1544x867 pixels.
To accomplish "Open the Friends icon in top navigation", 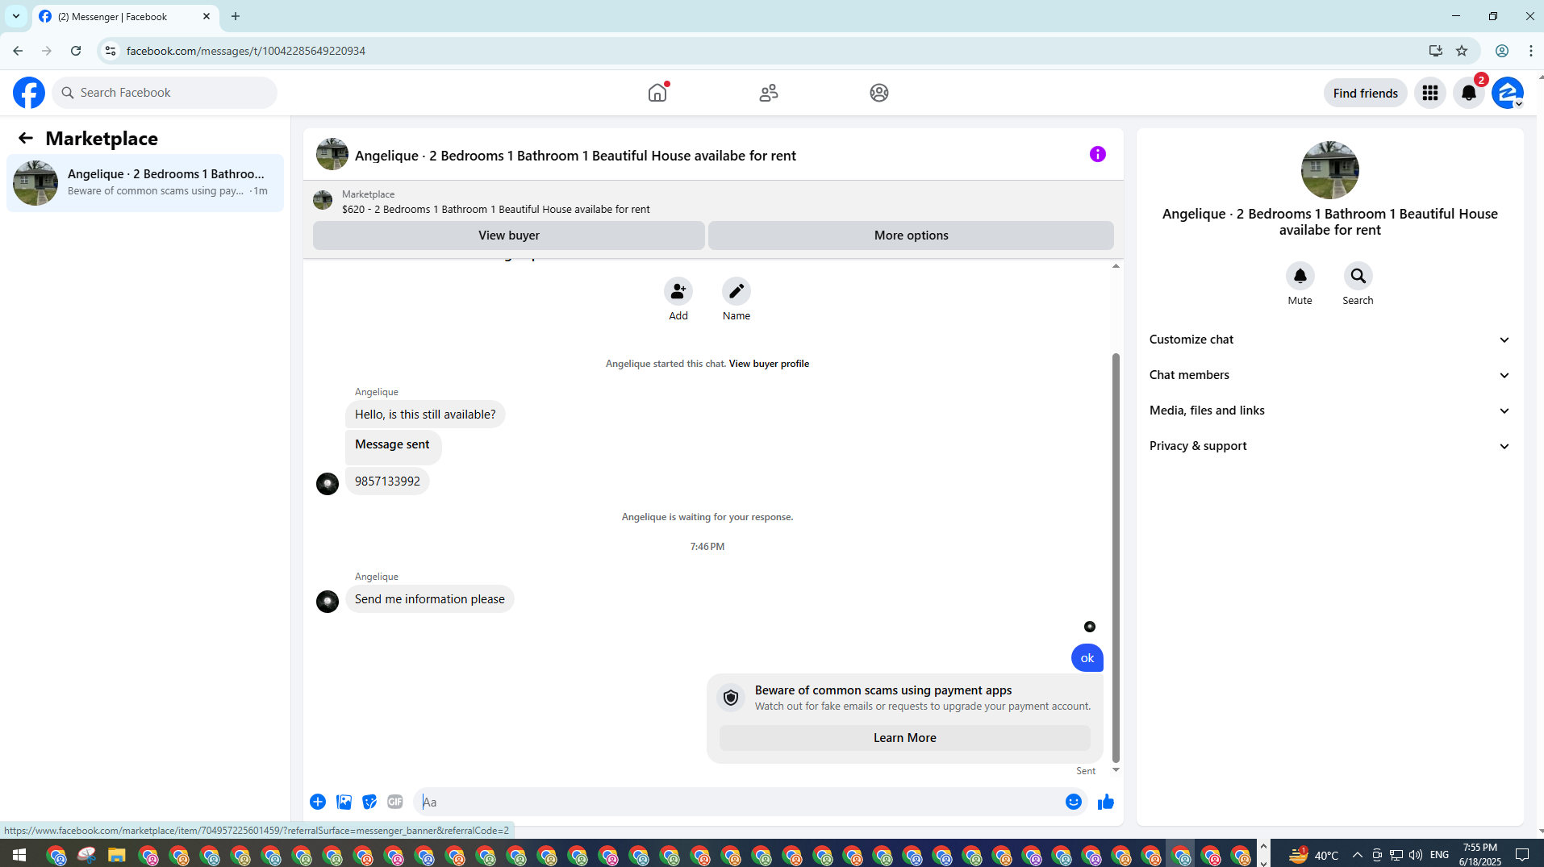I will pos(769,93).
